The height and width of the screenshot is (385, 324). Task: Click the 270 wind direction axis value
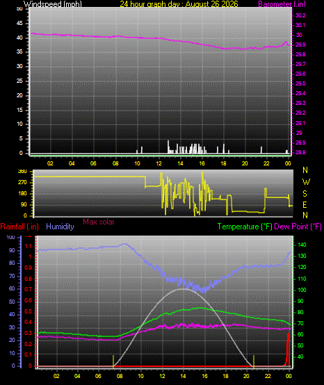(x=22, y=183)
